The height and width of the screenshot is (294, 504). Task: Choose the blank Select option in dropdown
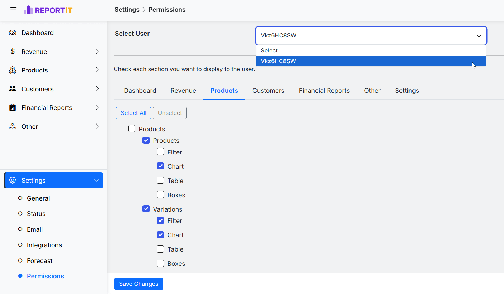(371, 51)
